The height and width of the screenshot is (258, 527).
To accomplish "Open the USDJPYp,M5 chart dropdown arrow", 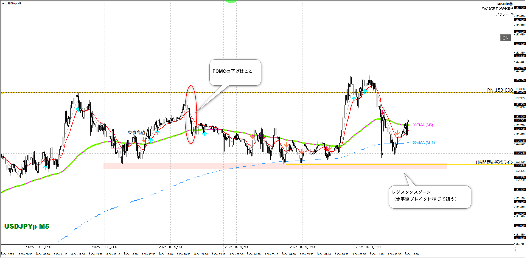I will pos(3,4).
